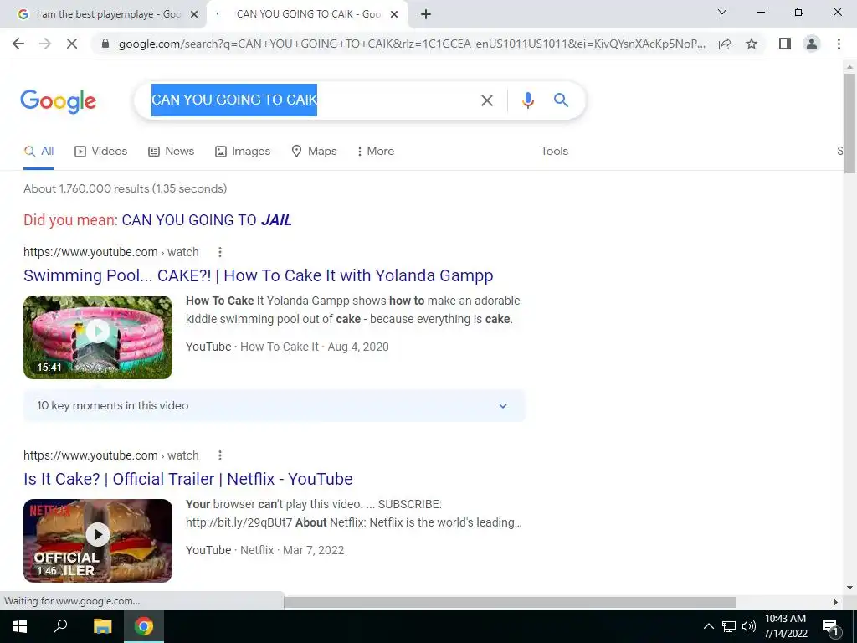Image resolution: width=857 pixels, height=643 pixels.
Task: Submit search with magnifier icon
Action: point(561,100)
